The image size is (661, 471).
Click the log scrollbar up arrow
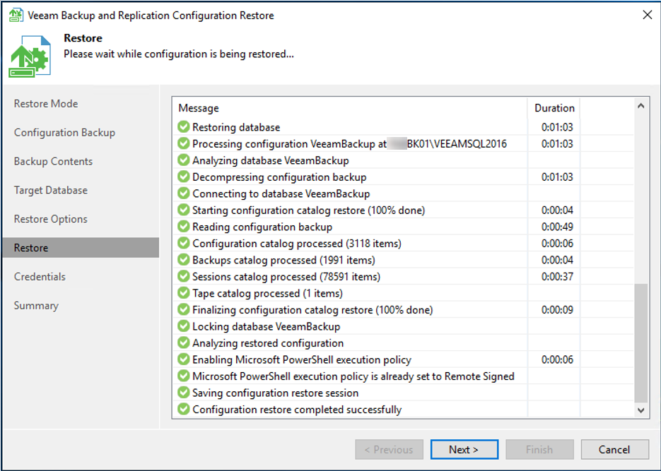coord(640,106)
